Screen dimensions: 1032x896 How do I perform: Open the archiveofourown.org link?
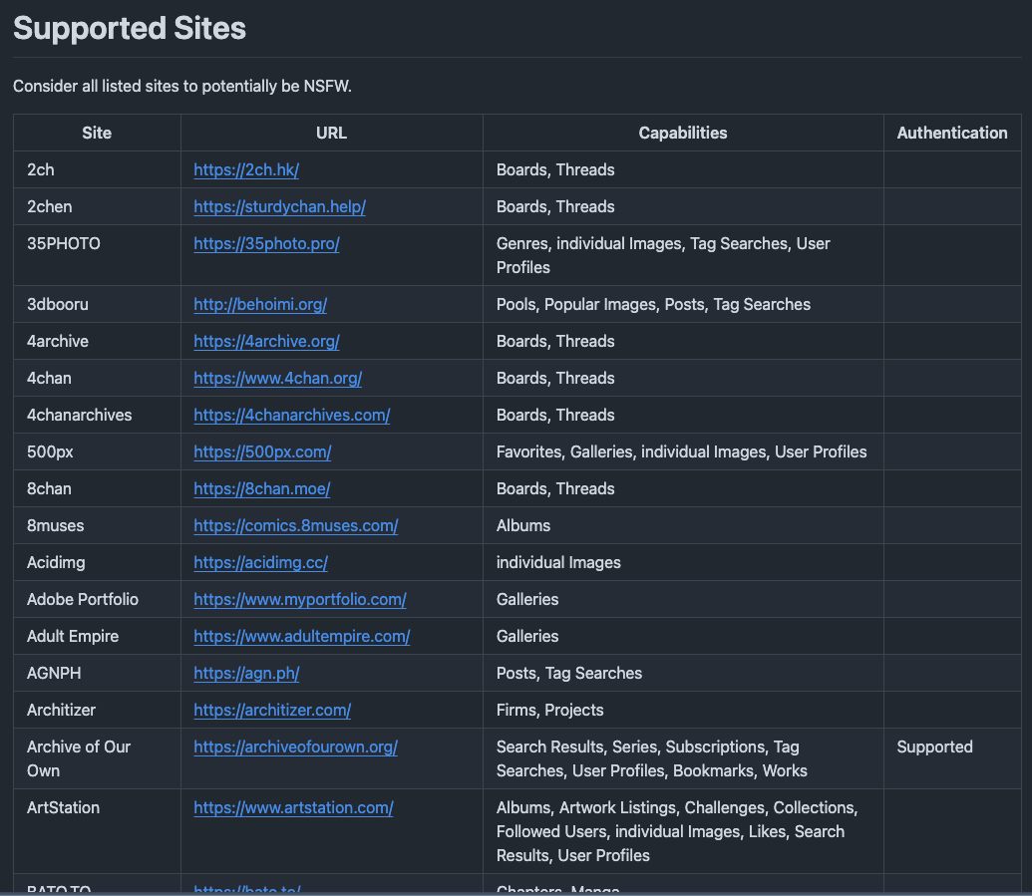coord(295,747)
